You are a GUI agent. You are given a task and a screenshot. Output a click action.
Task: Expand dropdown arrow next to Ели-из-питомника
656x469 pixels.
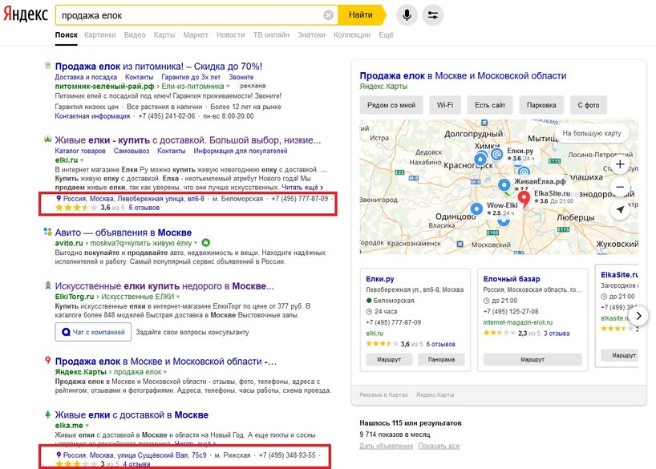(228, 87)
